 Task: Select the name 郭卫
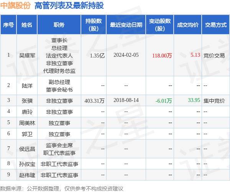[x=27, y=134]
